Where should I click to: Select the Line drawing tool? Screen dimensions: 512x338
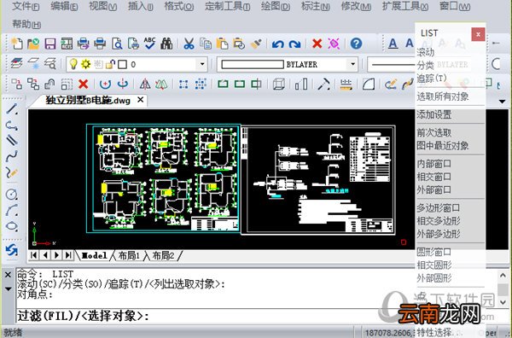pos(12,109)
